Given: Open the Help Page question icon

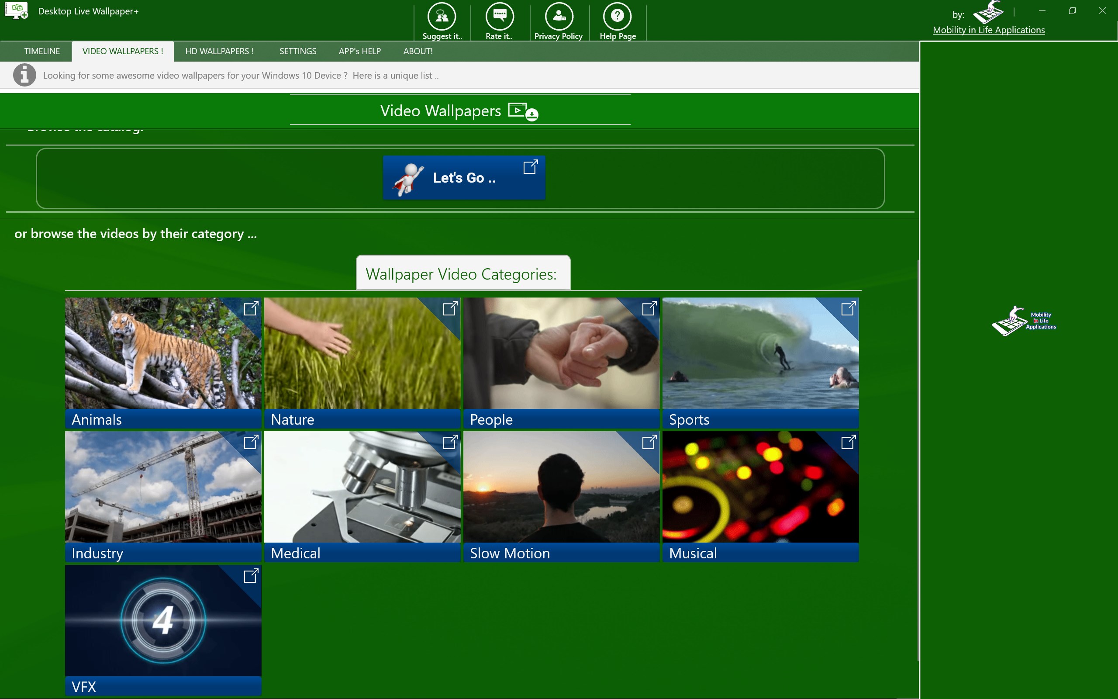Looking at the screenshot, I should [617, 17].
